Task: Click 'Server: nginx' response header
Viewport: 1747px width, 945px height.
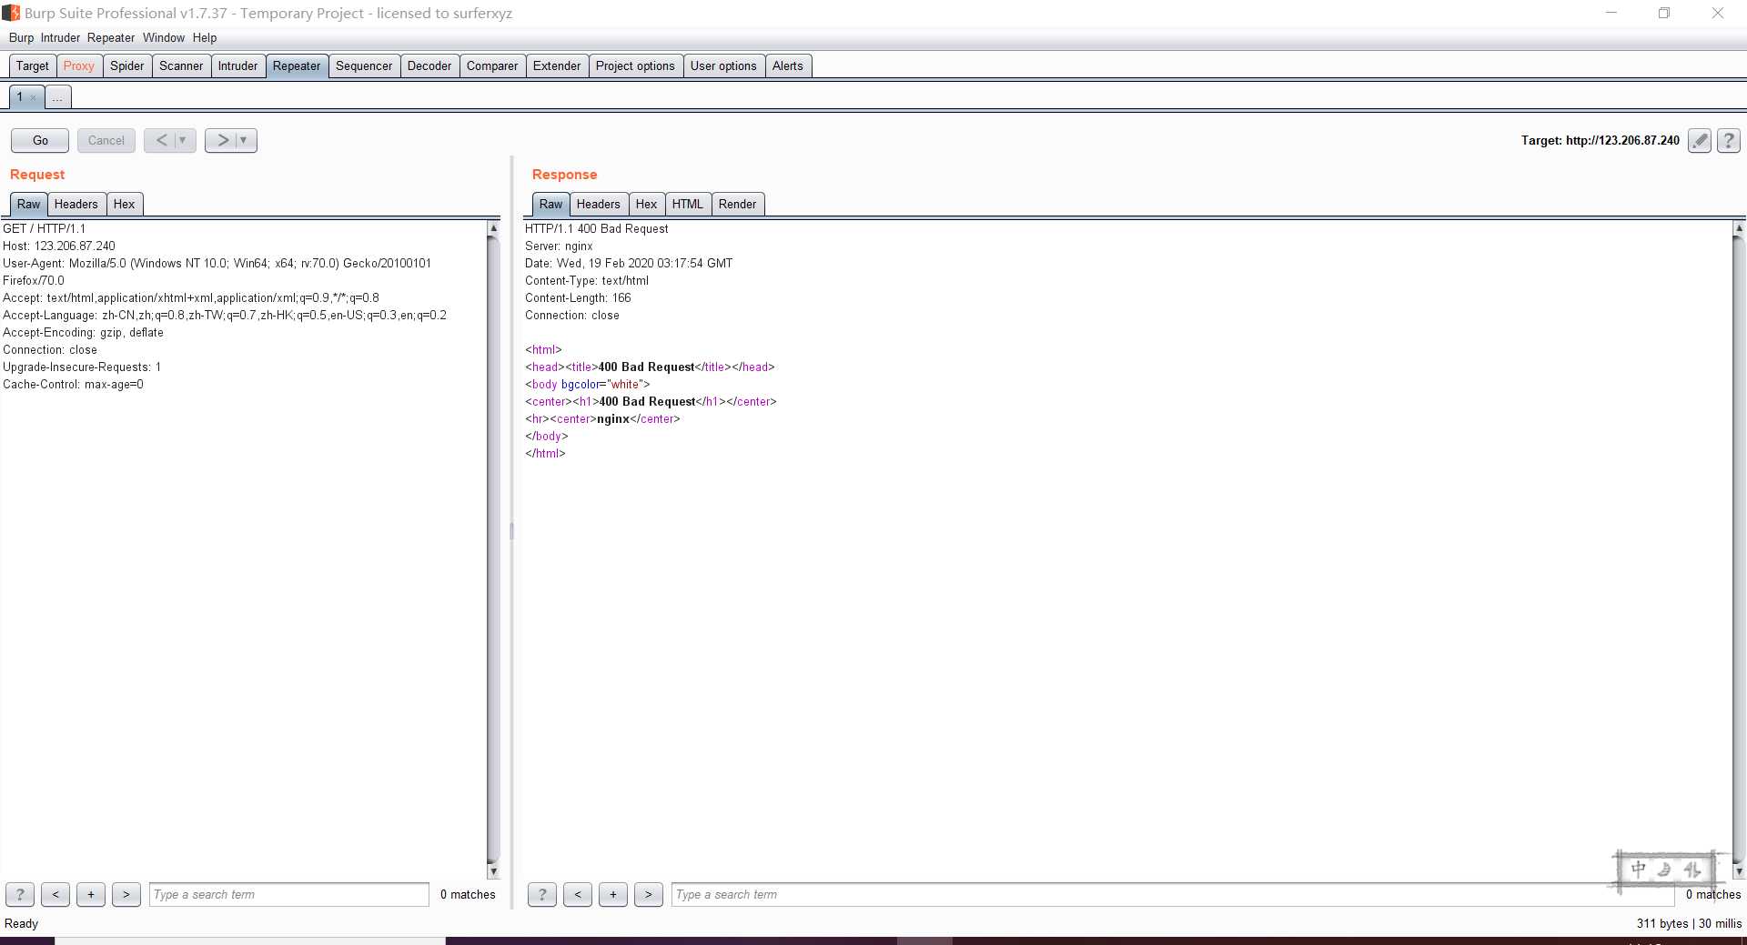Action: click(559, 246)
